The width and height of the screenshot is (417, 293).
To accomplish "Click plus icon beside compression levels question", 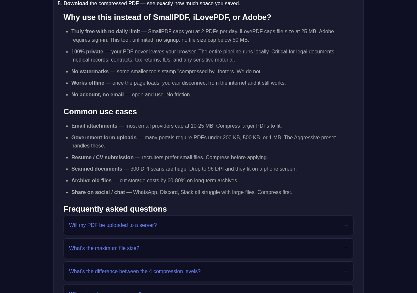I will coord(346,272).
